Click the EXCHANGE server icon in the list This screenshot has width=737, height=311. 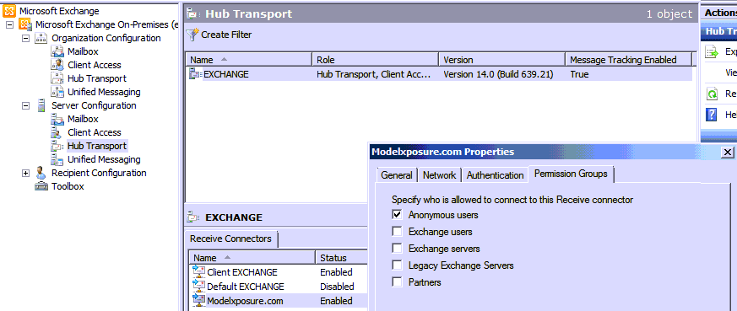[x=195, y=73]
